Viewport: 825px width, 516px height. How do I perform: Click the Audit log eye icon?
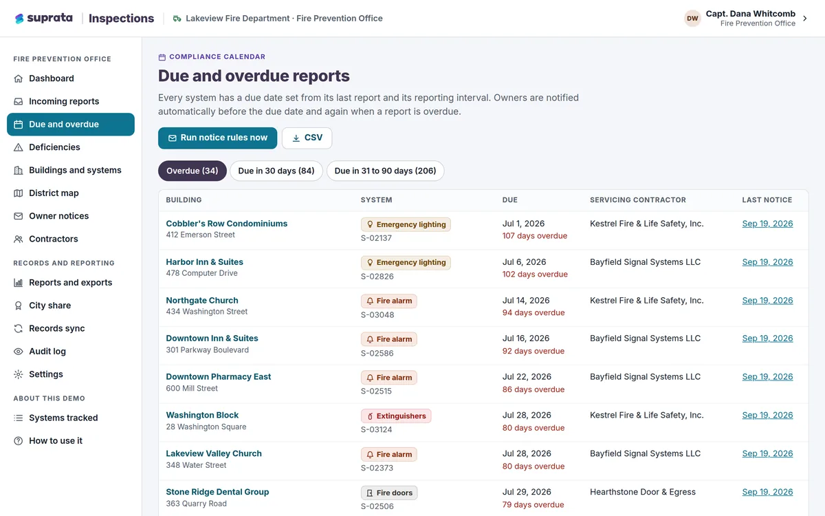pos(19,352)
